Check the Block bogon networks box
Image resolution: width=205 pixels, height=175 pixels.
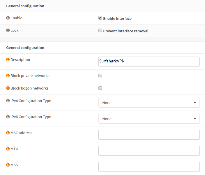[100, 88]
